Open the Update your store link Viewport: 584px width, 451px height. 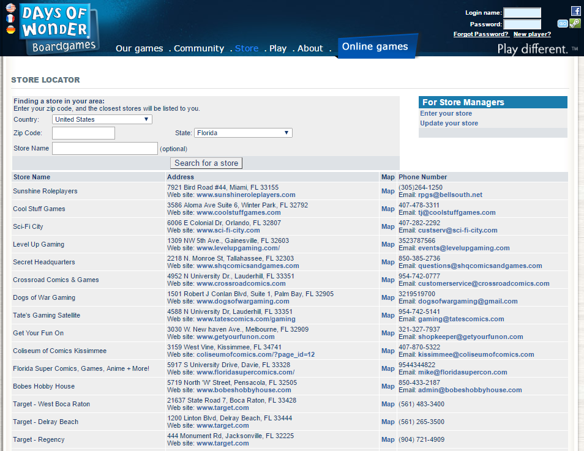pos(449,123)
